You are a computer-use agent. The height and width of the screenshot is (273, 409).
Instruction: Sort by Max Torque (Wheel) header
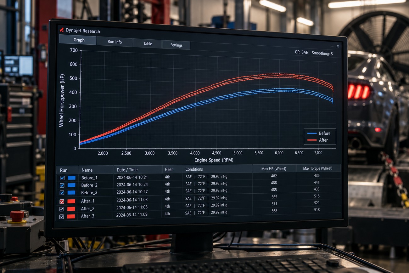click(x=318, y=168)
